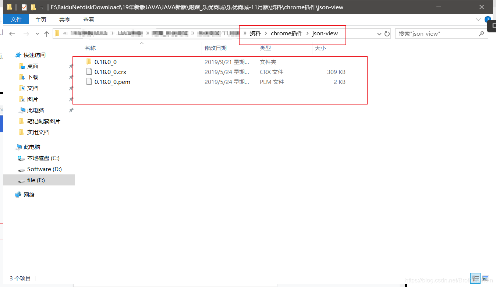Click the json-view breadcrumb segment
The height and width of the screenshot is (287, 496).
tap(325, 33)
